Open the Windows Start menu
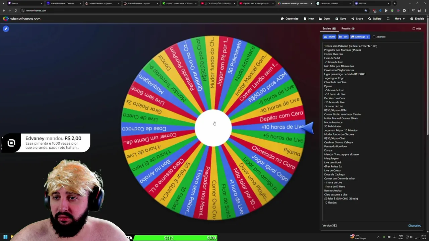Image resolution: width=429 pixels, height=241 pixels. pyautogui.click(x=5, y=237)
